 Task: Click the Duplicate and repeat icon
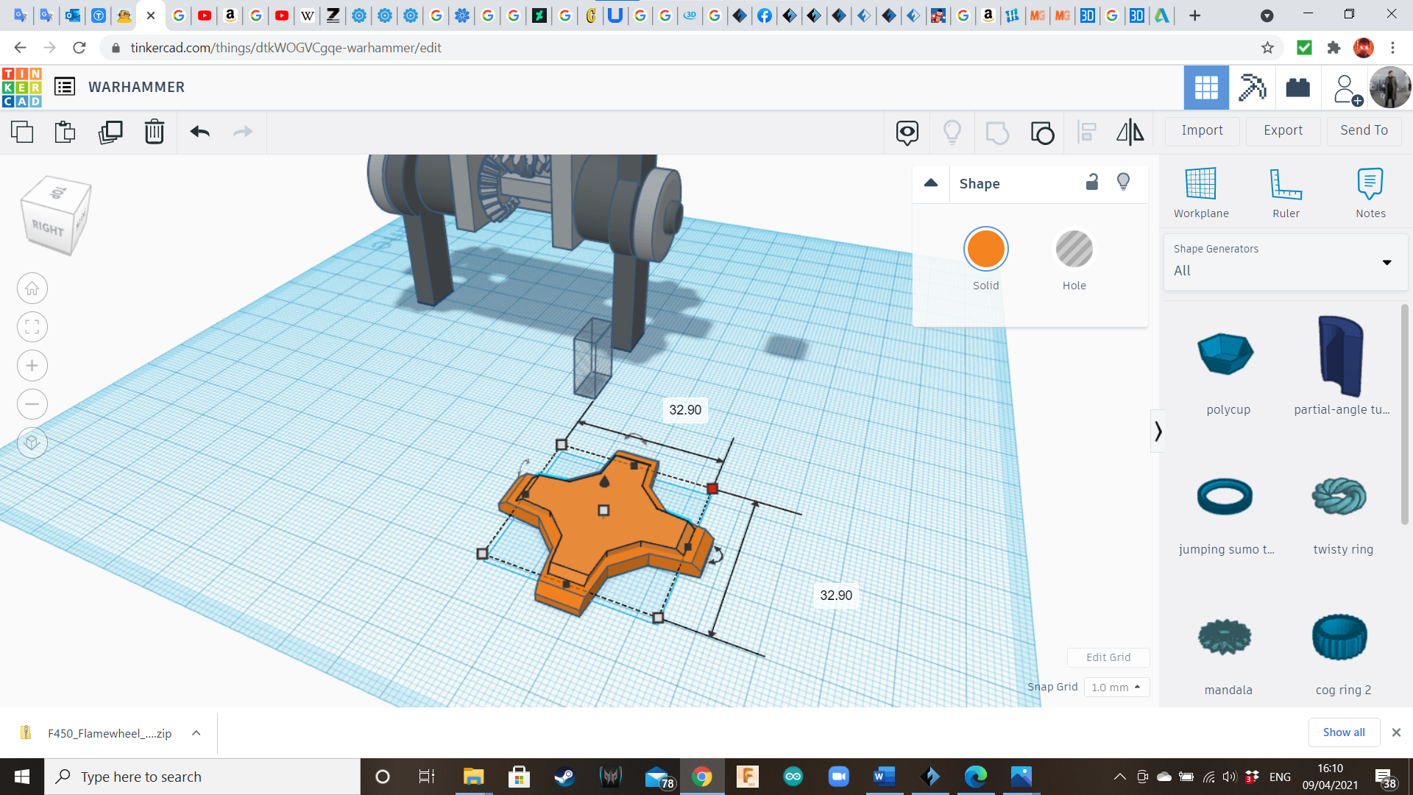click(x=110, y=132)
